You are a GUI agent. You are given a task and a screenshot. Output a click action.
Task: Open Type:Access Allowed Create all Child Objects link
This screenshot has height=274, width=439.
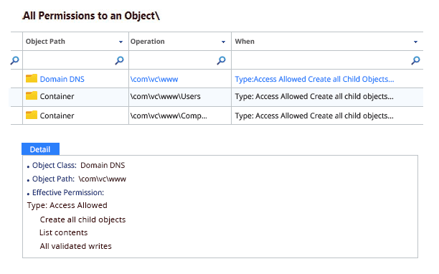click(x=314, y=79)
